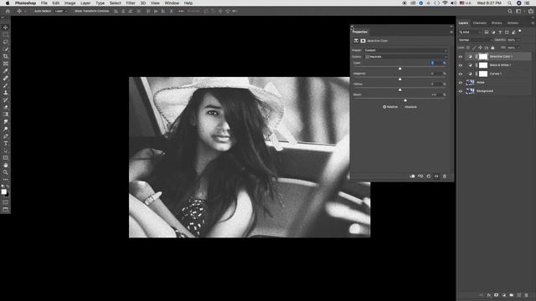Select the Spot Healing Brush tool
The height and width of the screenshot is (301, 536).
point(6,78)
